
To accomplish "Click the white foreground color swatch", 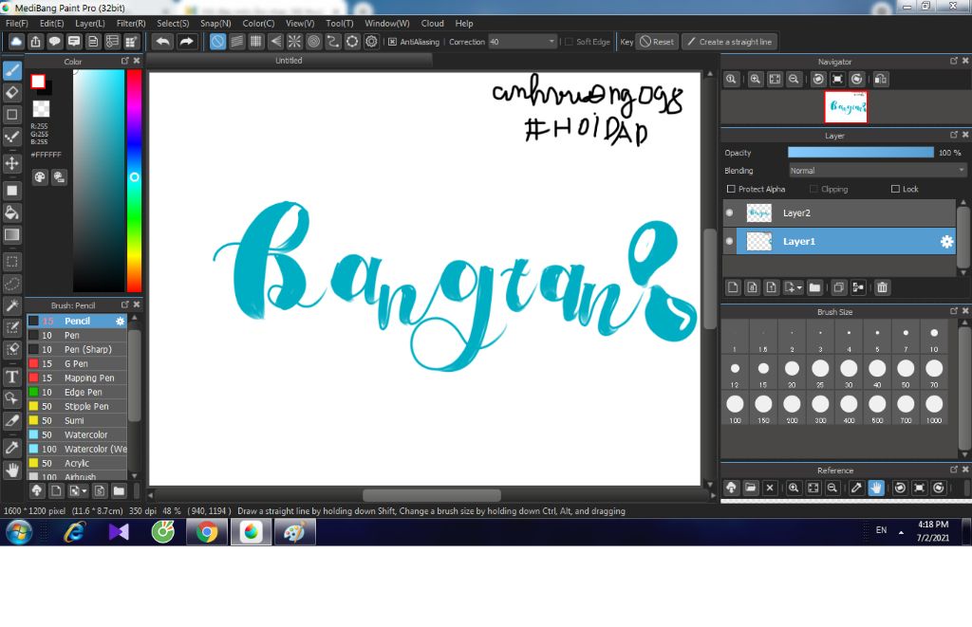I will (x=38, y=82).
